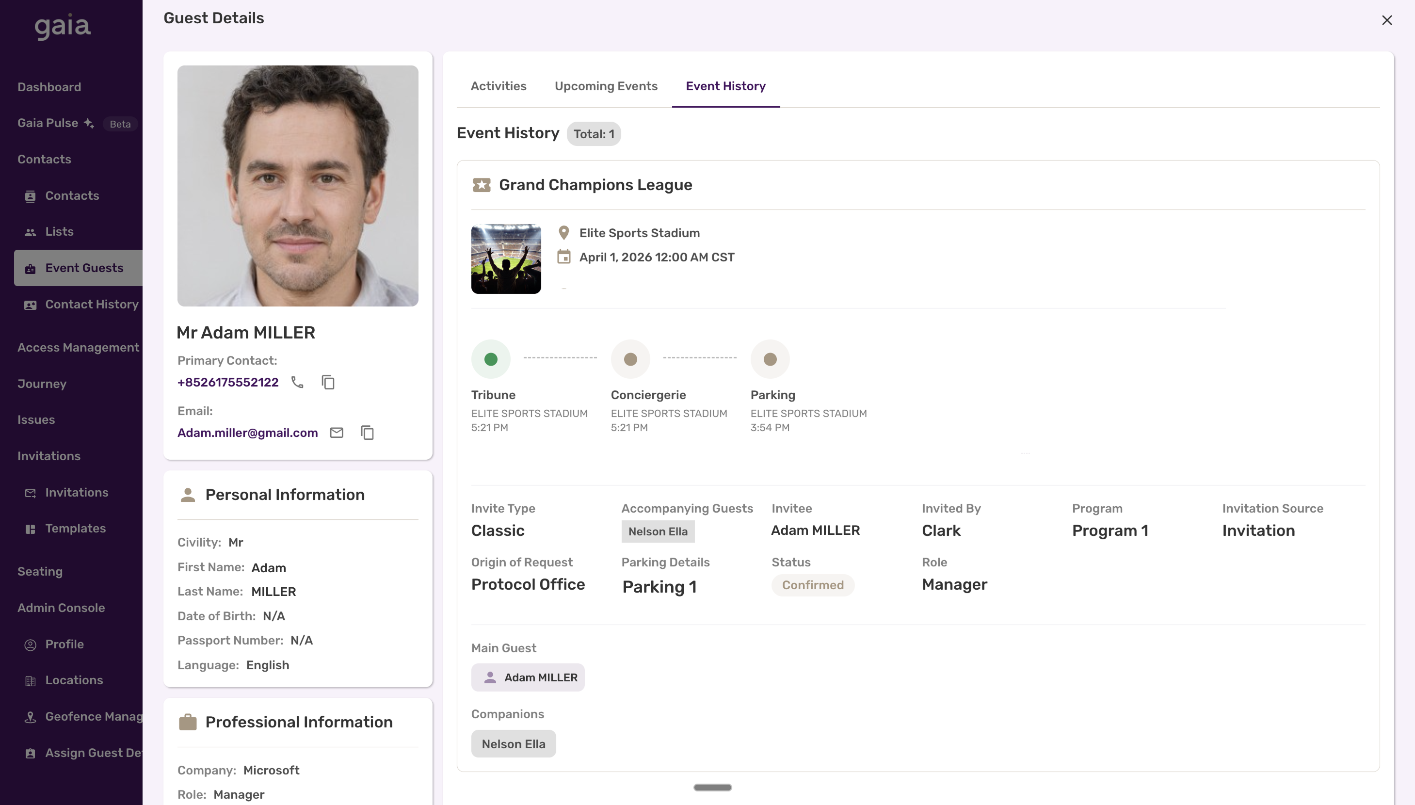Click the calendar icon beside the event date
The width and height of the screenshot is (1415, 805).
pos(563,257)
